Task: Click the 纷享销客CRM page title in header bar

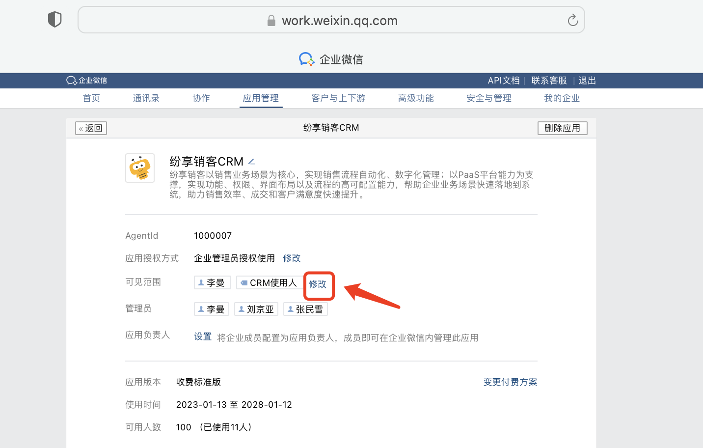Action: [x=331, y=128]
